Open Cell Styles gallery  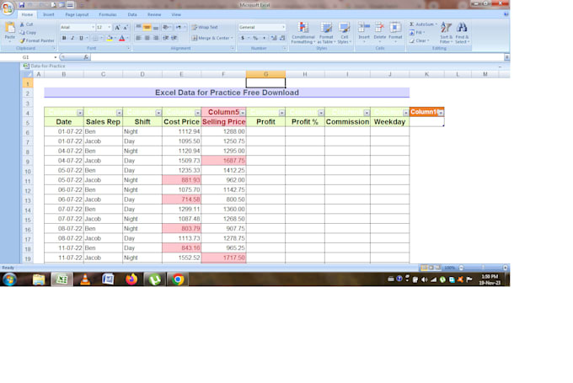pyautogui.click(x=345, y=33)
